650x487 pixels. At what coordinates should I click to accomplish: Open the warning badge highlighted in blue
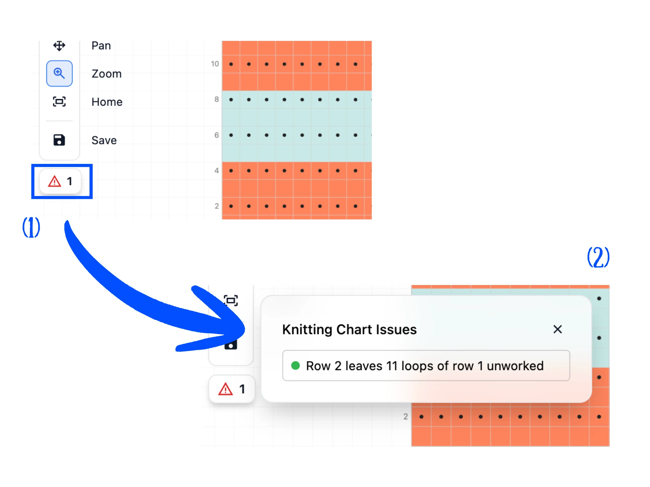pyautogui.click(x=60, y=181)
